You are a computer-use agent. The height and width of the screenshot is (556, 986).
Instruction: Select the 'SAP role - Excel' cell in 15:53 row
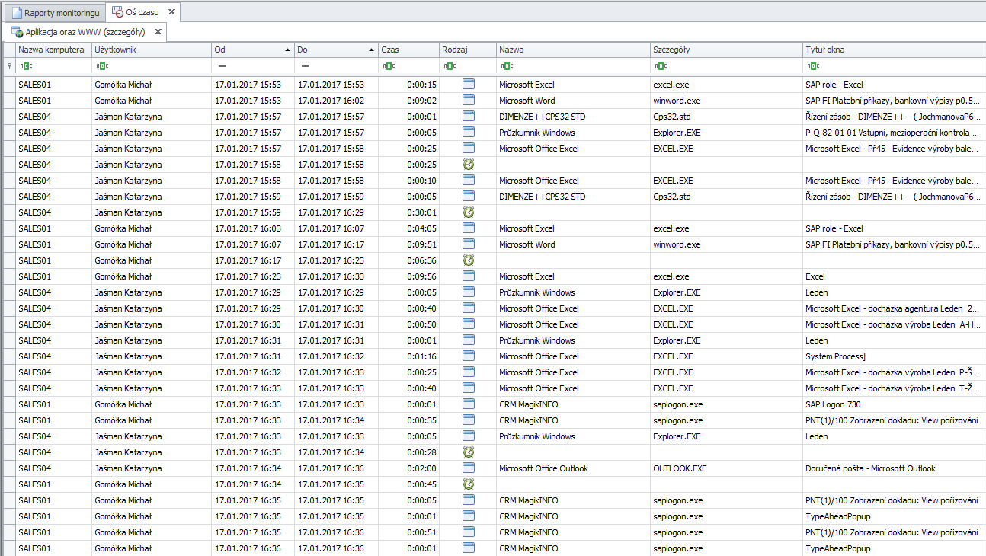894,85
